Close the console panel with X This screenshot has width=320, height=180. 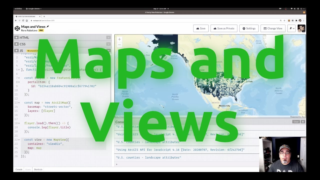pyautogui.click(x=303, y=122)
